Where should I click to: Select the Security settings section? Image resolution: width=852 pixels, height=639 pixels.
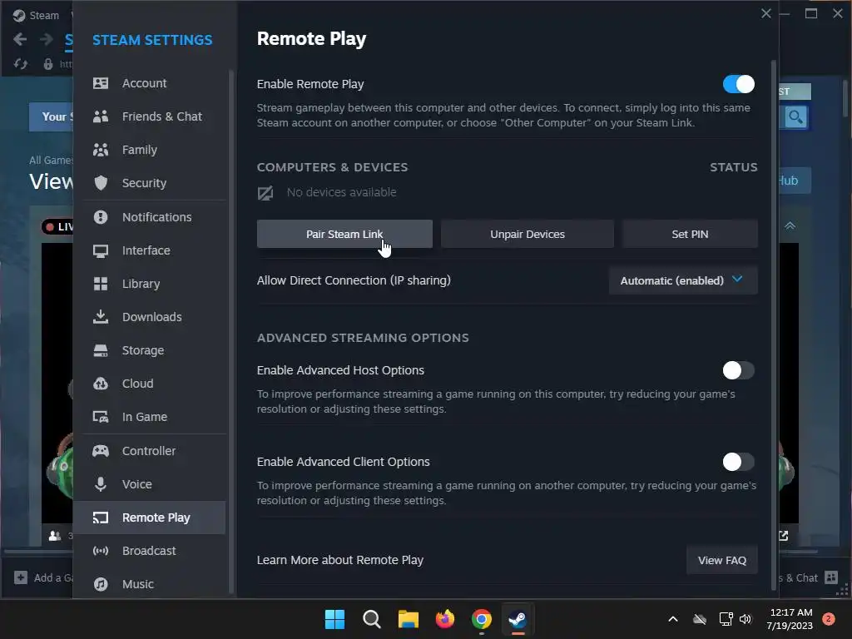coord(150,183)
